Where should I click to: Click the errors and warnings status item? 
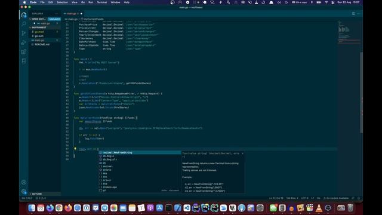[x=41, y=198]
